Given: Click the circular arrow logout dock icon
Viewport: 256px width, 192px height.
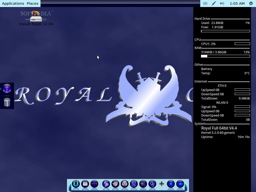Looking at the screenshot, I should [x=180, y=184].
